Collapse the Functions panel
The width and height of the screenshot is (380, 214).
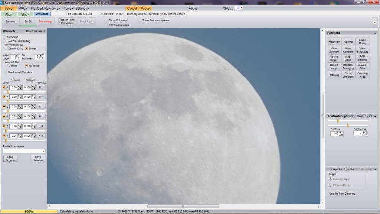(375, 33)
